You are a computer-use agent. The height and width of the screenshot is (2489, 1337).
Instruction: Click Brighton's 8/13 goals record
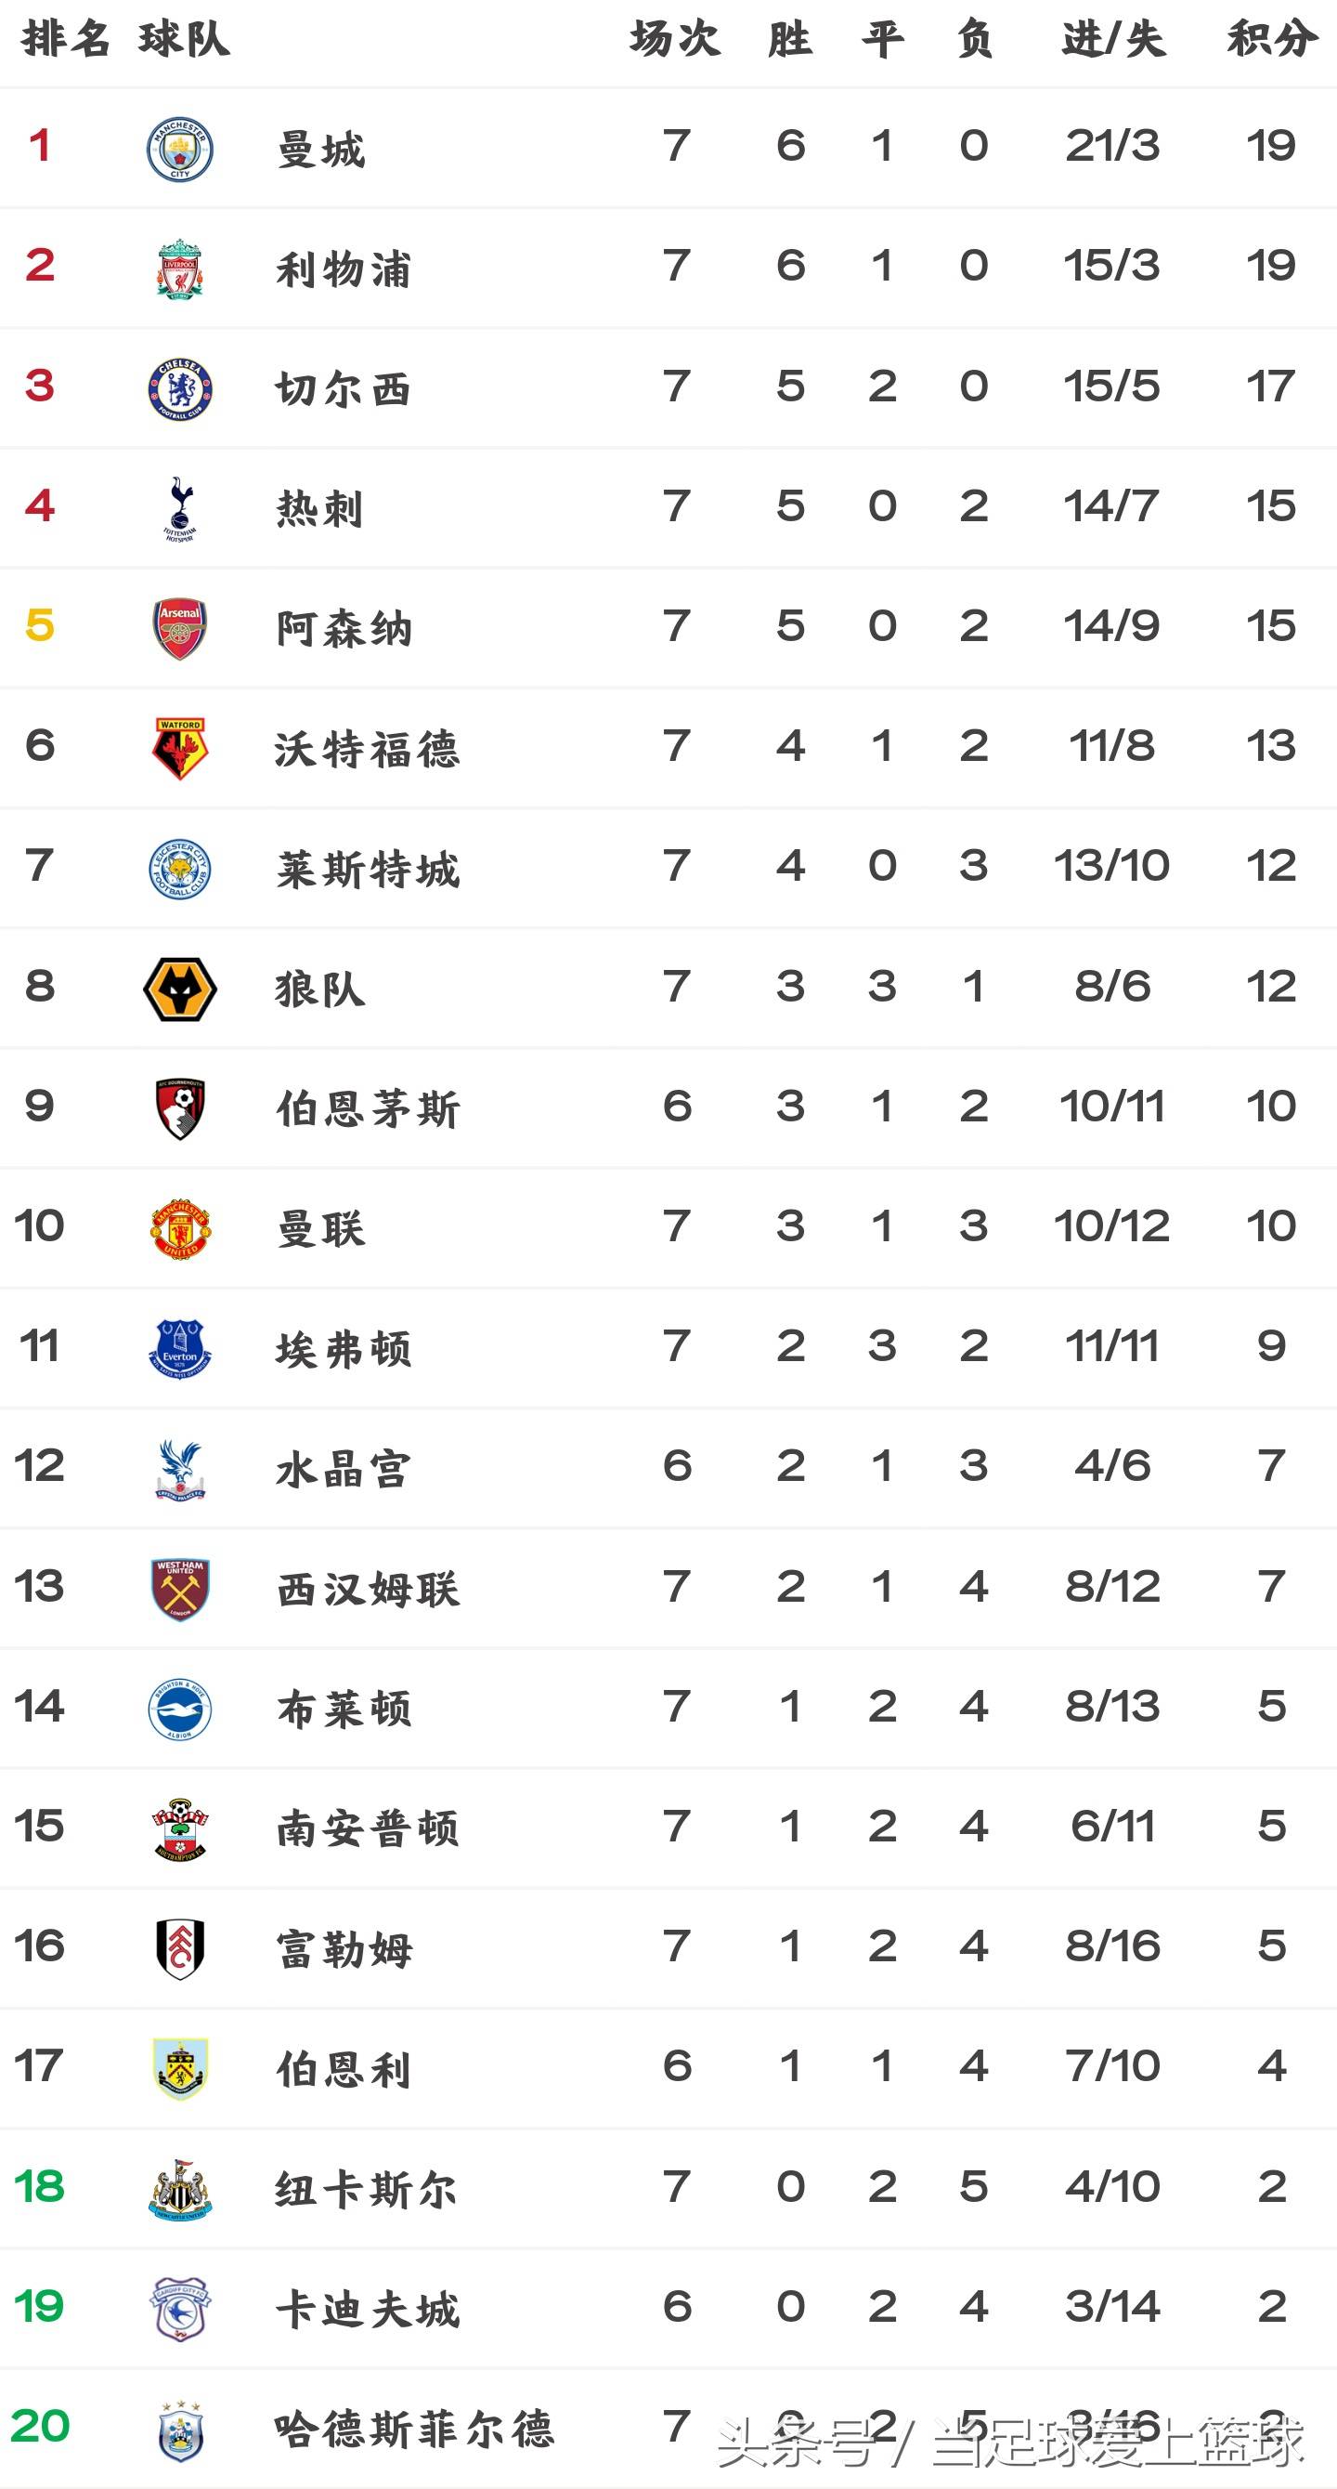(x=1112, y=1707)
